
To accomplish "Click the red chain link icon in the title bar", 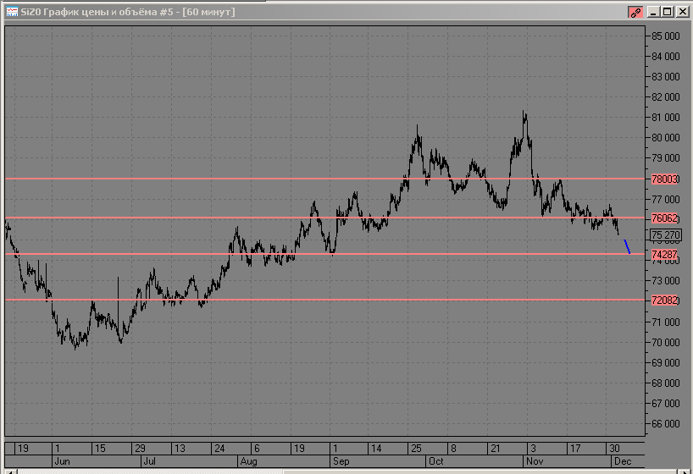I will 635,12.
